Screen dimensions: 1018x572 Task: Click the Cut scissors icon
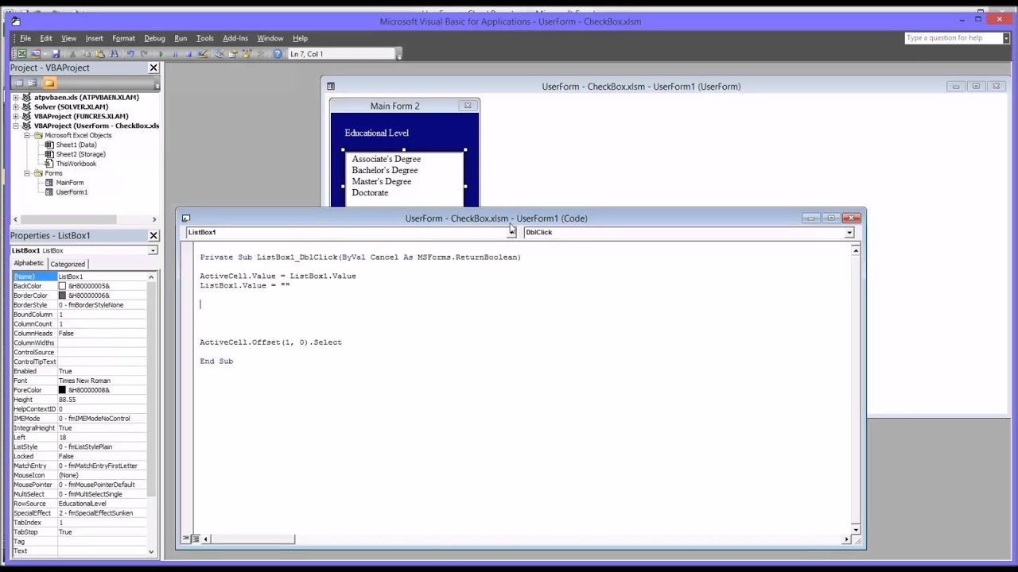click(x=72, y=54)
